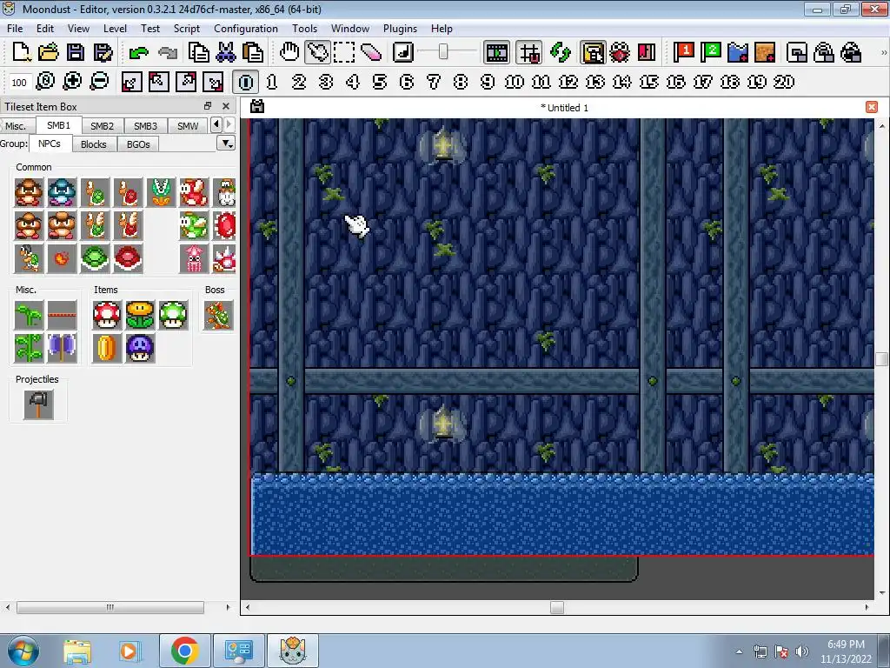Click the section resize window icon
The image size is (890, 668).
point(797,52)
